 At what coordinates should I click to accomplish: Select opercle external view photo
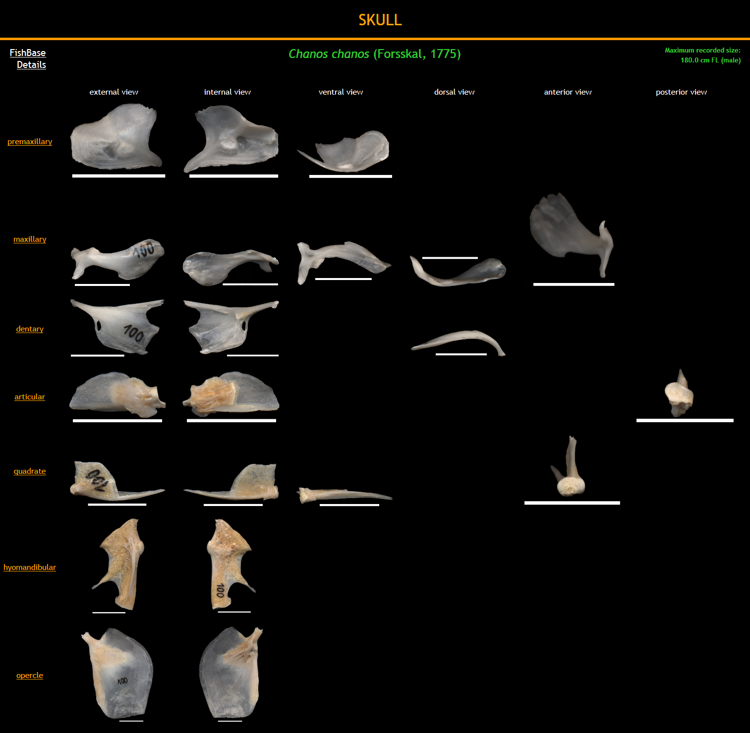(117, 673)
